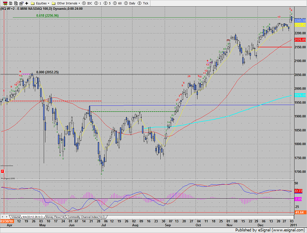307x233 pixels.
Task: Click the 1700.00 price axis label
Action: [300, 172]
